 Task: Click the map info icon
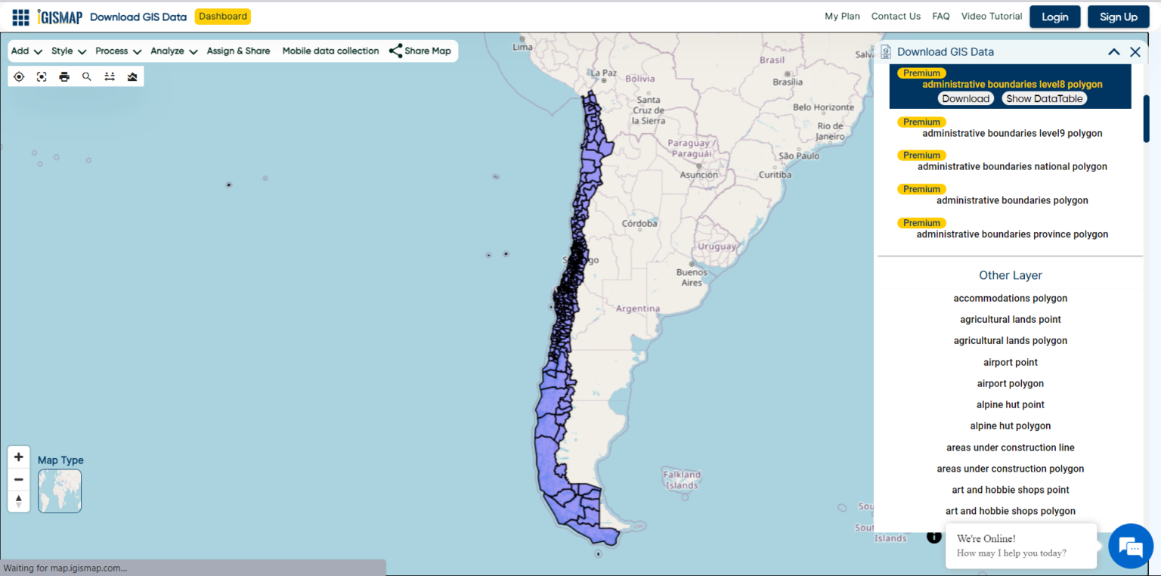(x=934, y=537)
